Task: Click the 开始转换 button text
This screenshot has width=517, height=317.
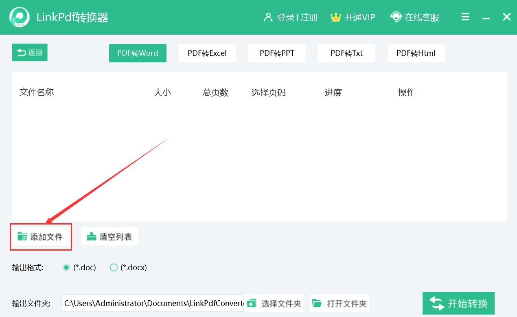Action: point(468,304)
